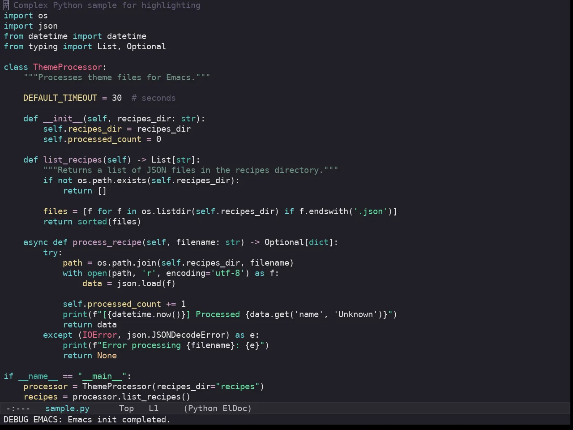Click the sample.py buffer name in mode line
The image size is (573, 430).
[x=68, y=408]
